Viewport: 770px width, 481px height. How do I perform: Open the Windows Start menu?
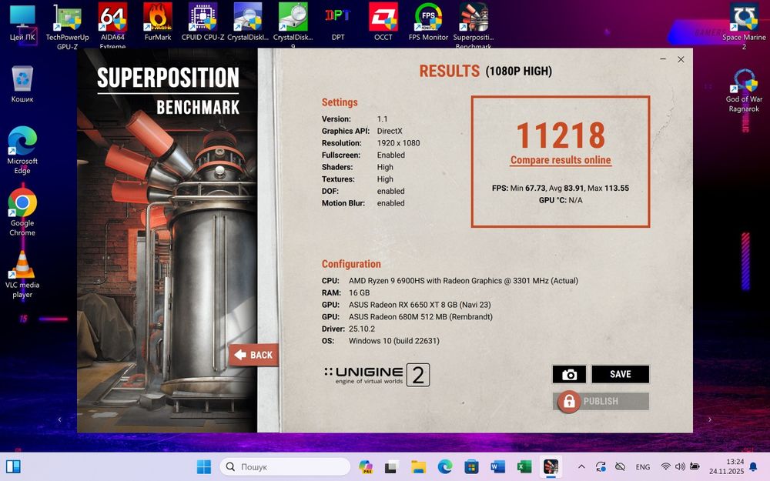(x=204, y=467)
